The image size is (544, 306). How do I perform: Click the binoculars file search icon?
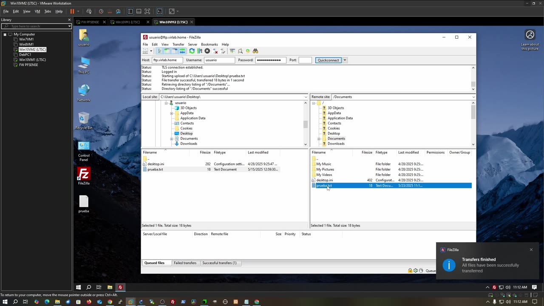255,51
